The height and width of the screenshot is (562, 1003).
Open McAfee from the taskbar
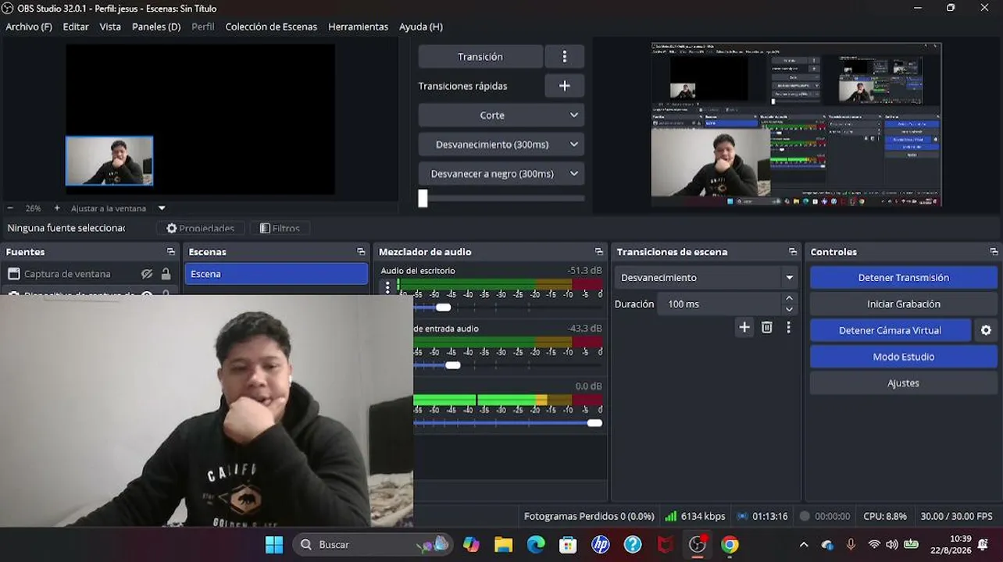[666, 545]
